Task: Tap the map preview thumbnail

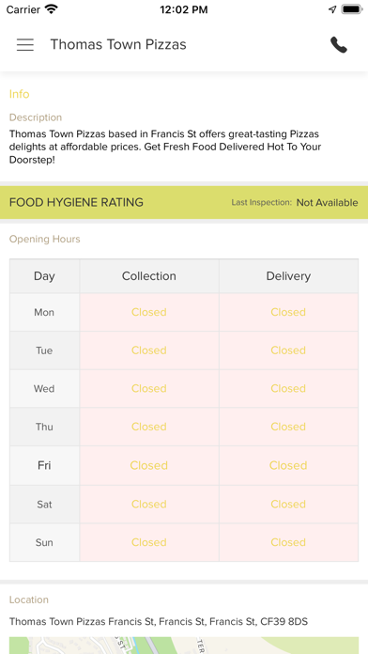Action: 184,646
